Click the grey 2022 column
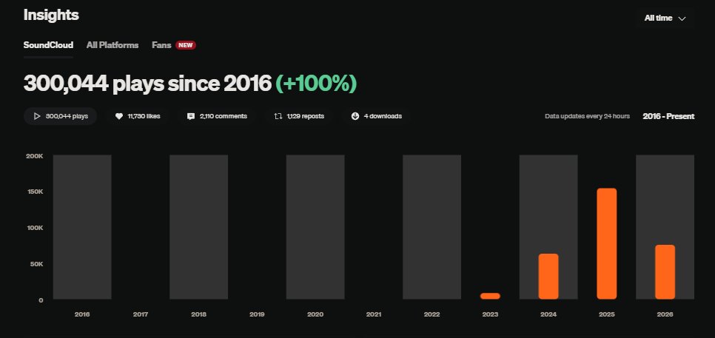This screenshot has width=715, height=338. pyautogui.click(x=432, y=227)
